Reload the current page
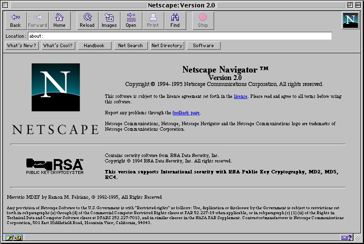Viewport: 364px width, 244px height. click(87, 20)
